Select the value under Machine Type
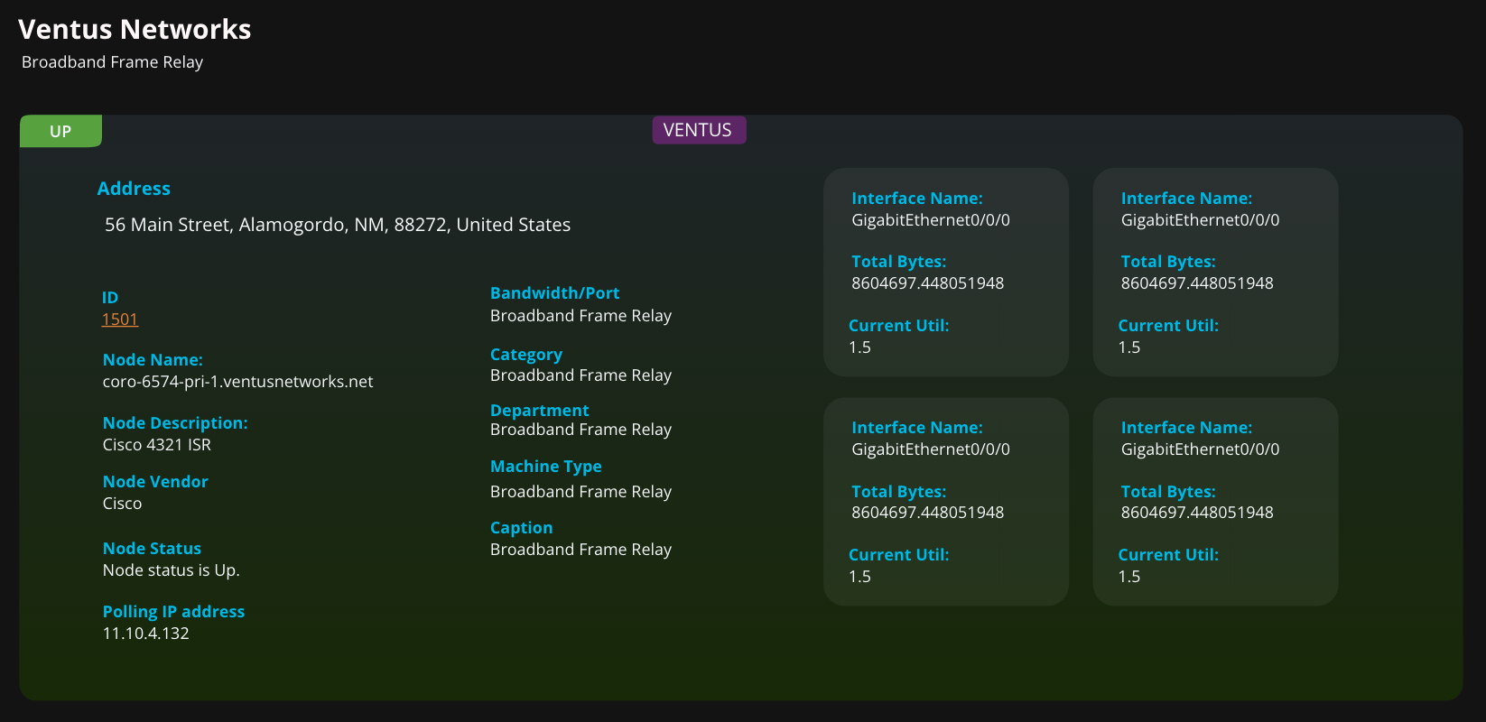This screenshot has width=1486, height=722. tap(580, 492)
